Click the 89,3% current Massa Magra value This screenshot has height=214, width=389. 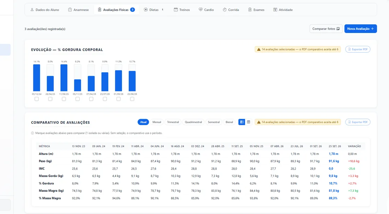[x=333, y=198]
